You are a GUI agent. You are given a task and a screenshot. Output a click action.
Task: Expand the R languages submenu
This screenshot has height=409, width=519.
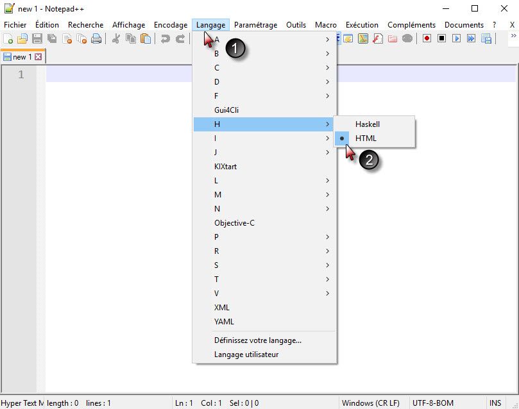(x=265, y=251)
